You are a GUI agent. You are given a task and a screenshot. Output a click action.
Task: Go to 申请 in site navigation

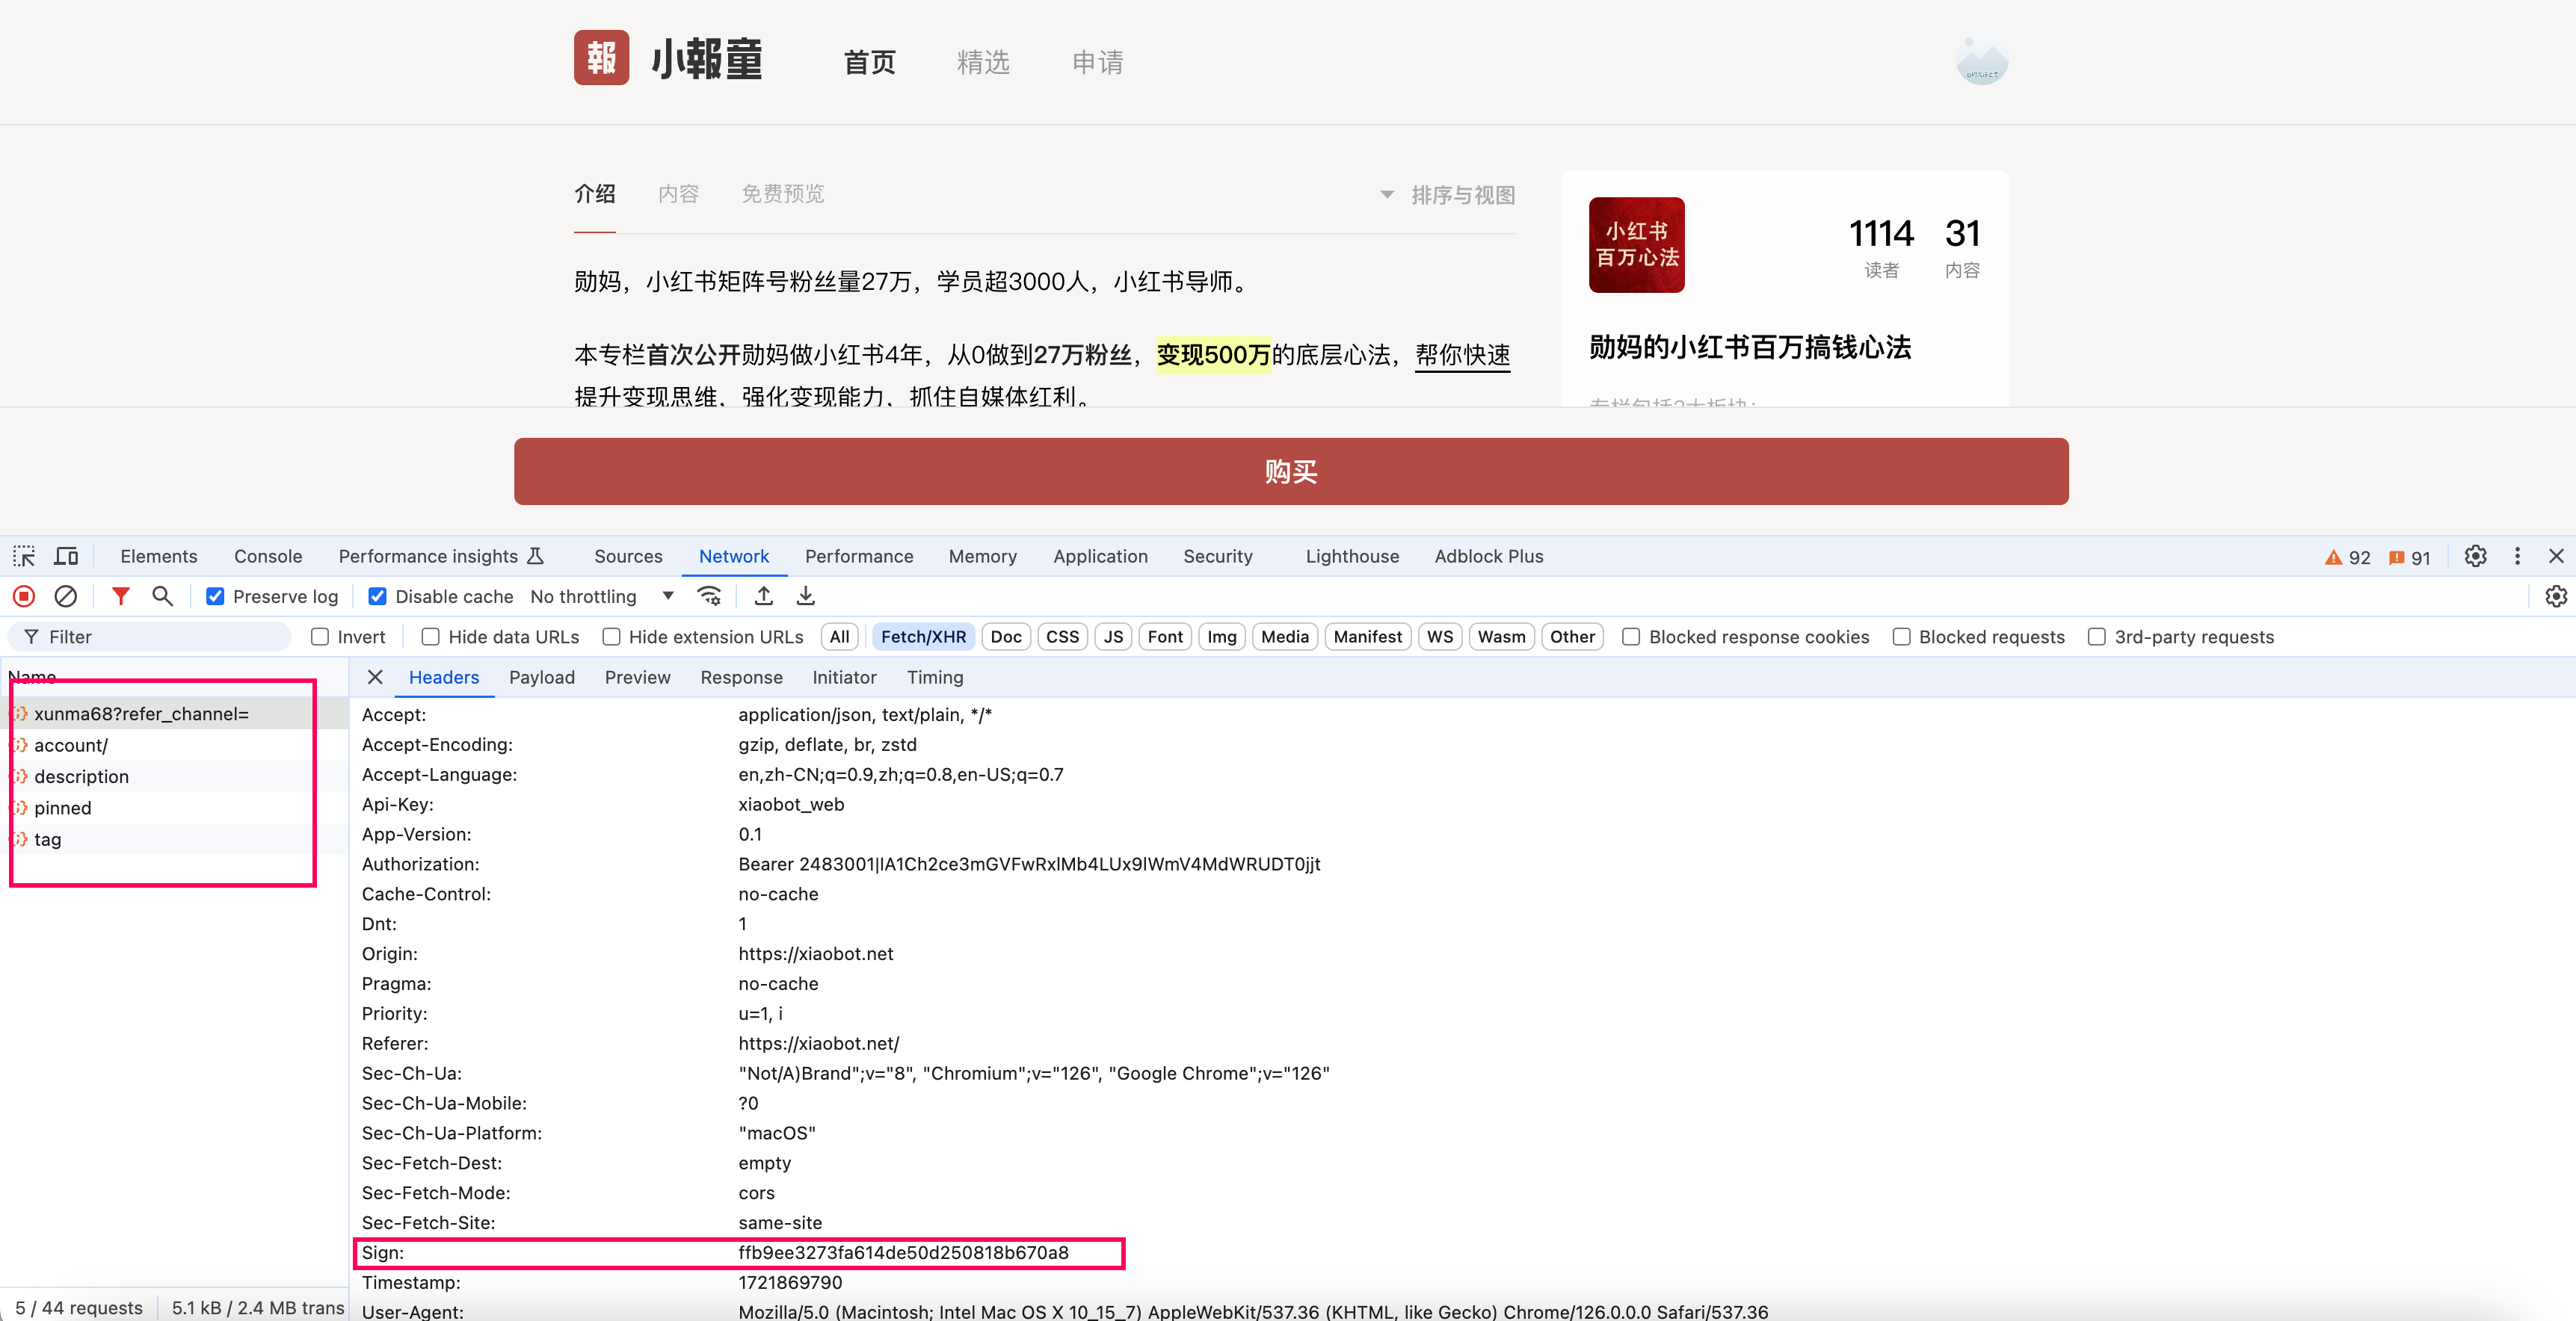[x=1097, y=62]
